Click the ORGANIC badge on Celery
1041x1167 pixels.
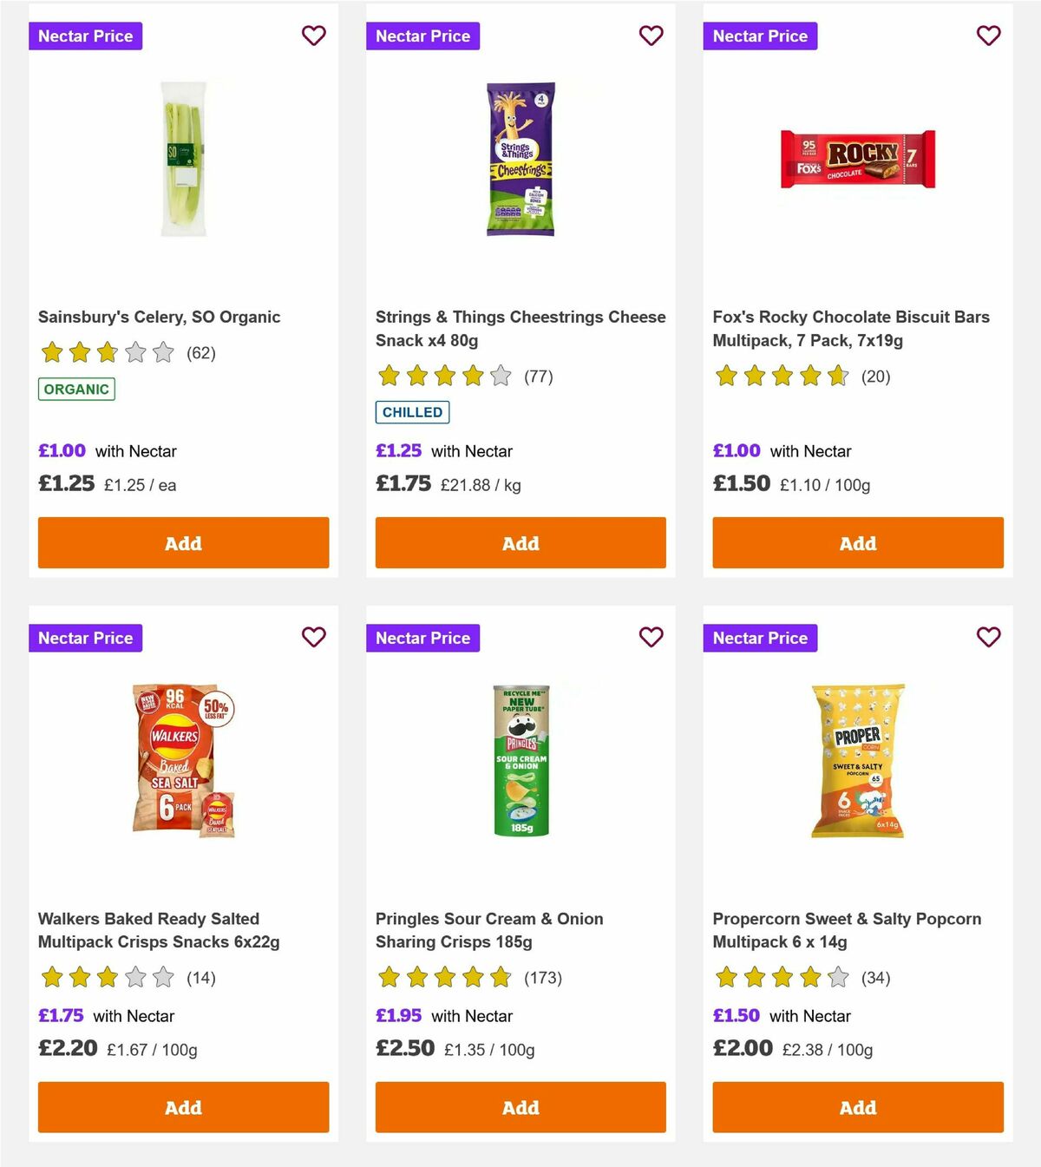(76, 389)
